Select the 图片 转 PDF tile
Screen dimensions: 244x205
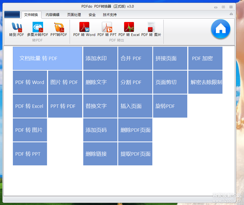tap(65, 82)
